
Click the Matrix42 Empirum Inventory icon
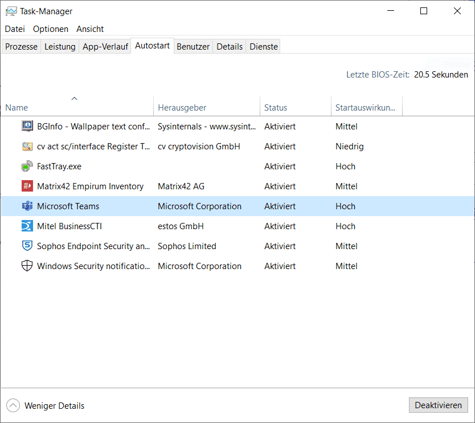27,186
